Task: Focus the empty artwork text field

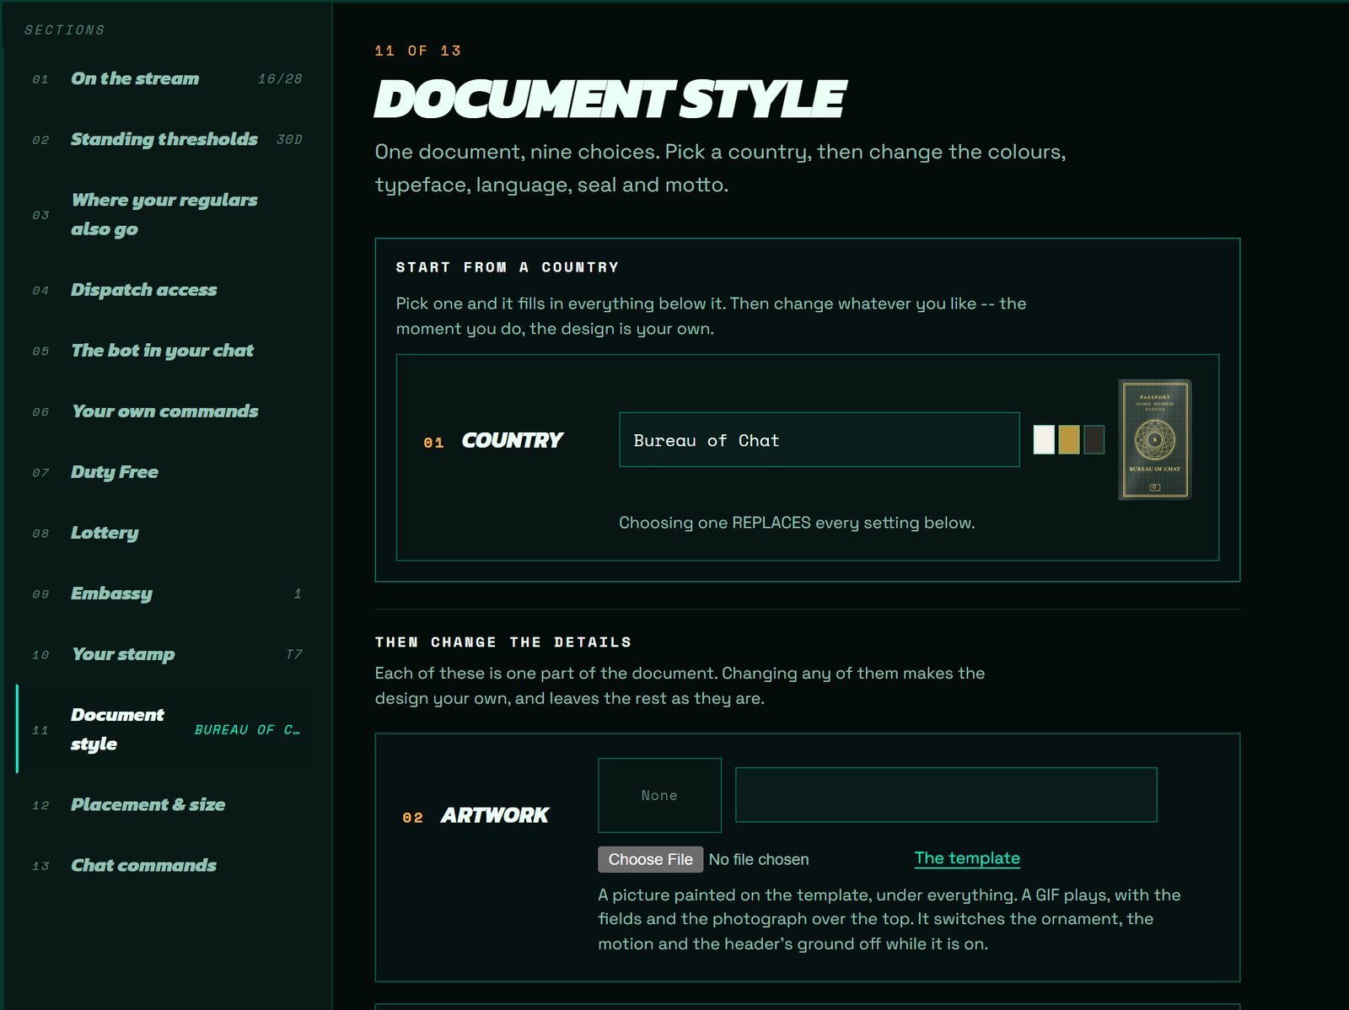Action: coord(946,795)
